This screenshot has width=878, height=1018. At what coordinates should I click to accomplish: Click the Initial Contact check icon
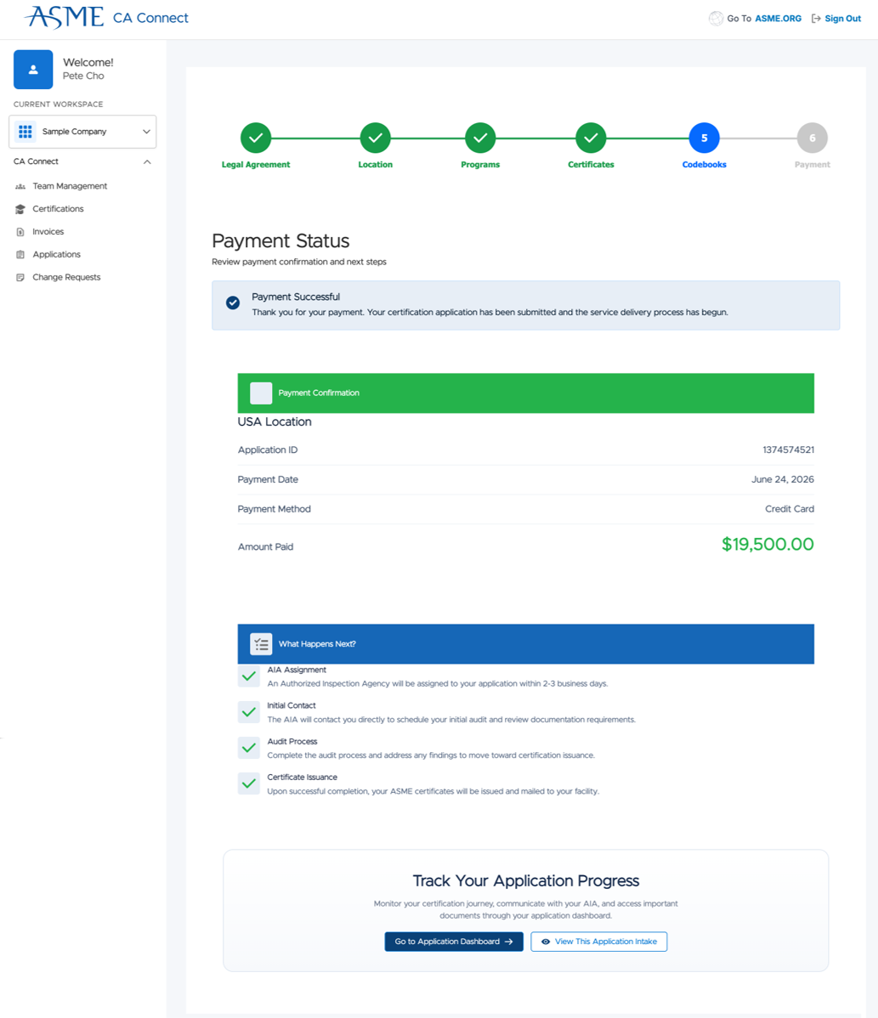[x=249, y=712]
